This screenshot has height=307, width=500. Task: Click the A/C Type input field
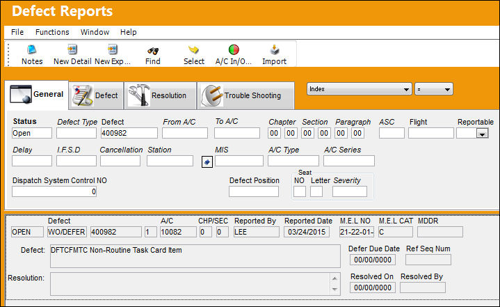coord(293,161)
